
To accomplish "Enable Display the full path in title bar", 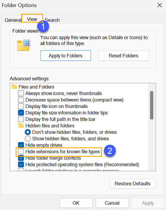I will click(21, 119).
